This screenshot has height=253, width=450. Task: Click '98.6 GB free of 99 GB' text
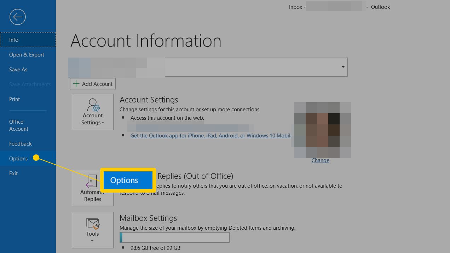point(155,248)
